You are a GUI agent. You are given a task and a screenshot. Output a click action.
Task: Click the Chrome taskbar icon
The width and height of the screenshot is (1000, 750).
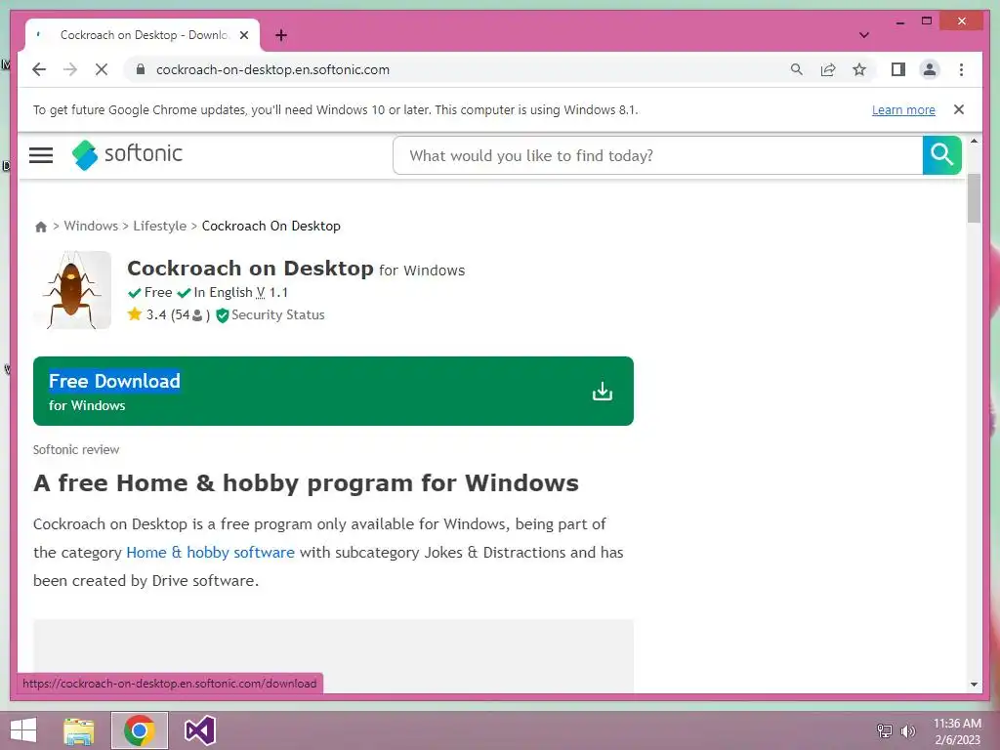tap(140, 730)
